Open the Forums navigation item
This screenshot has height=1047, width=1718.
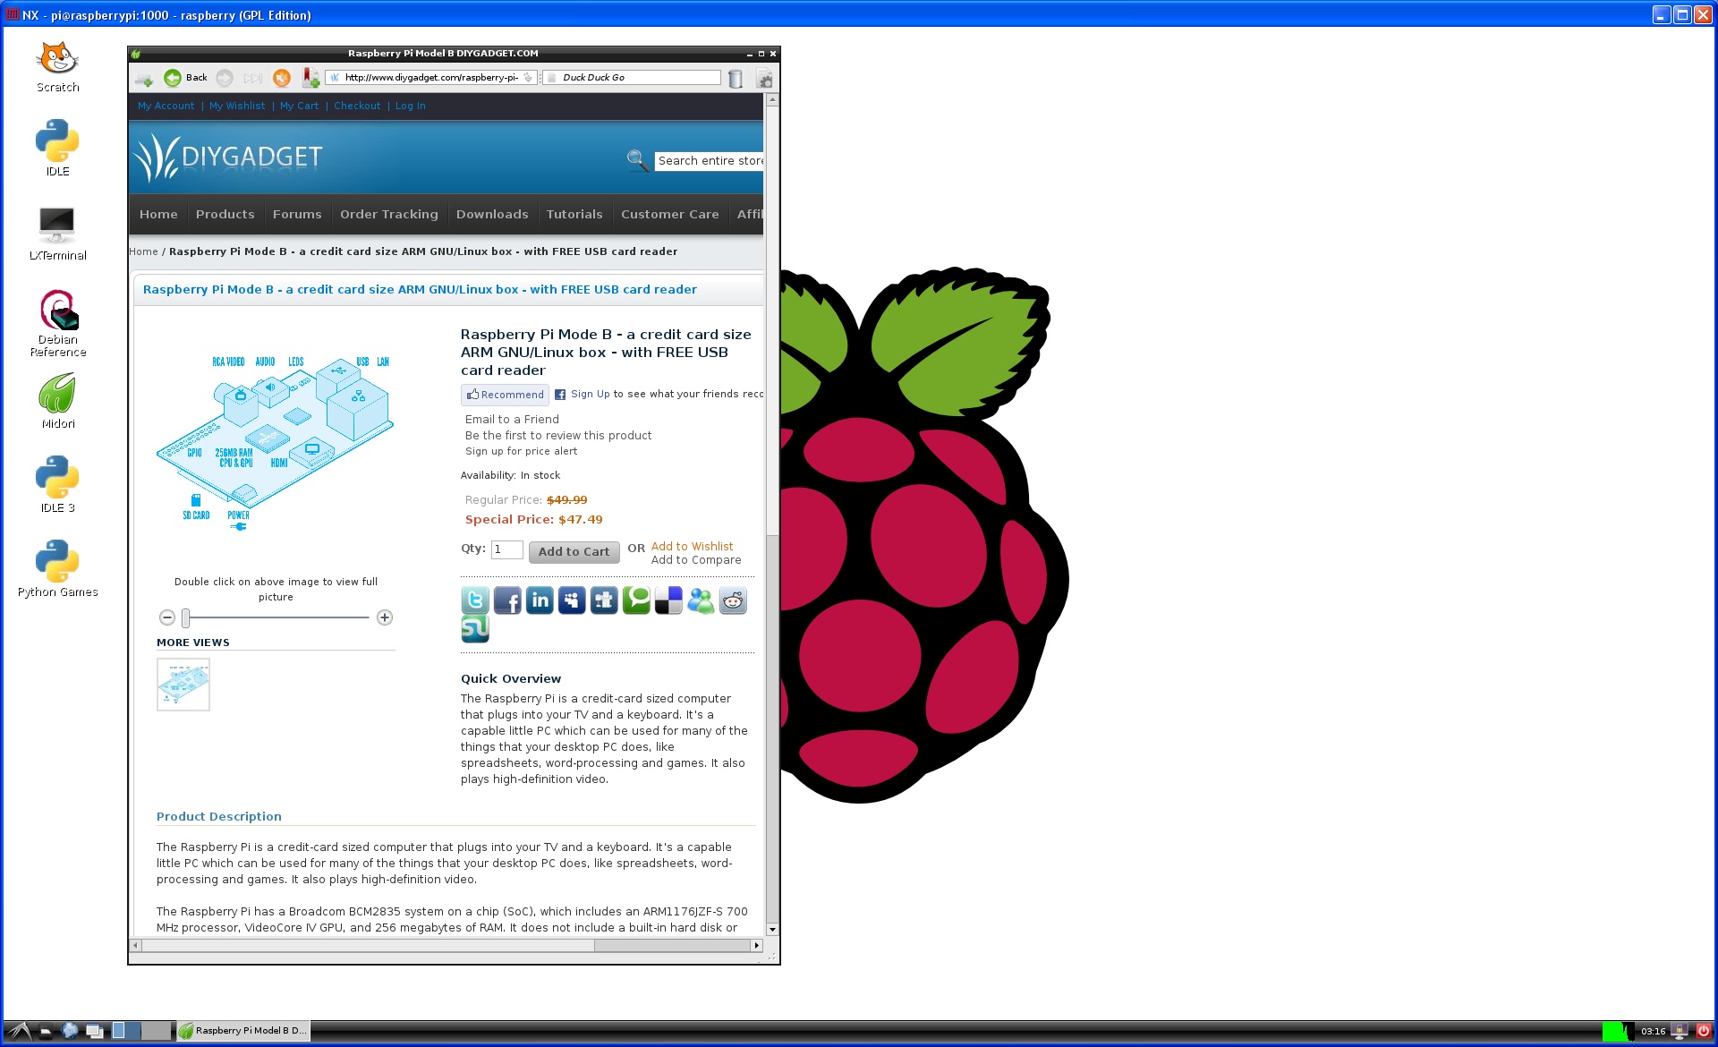coord(297,214)
